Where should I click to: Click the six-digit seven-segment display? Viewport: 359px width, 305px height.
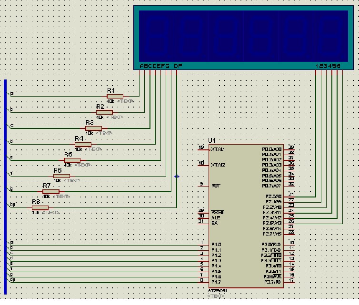tap(244, 38)
